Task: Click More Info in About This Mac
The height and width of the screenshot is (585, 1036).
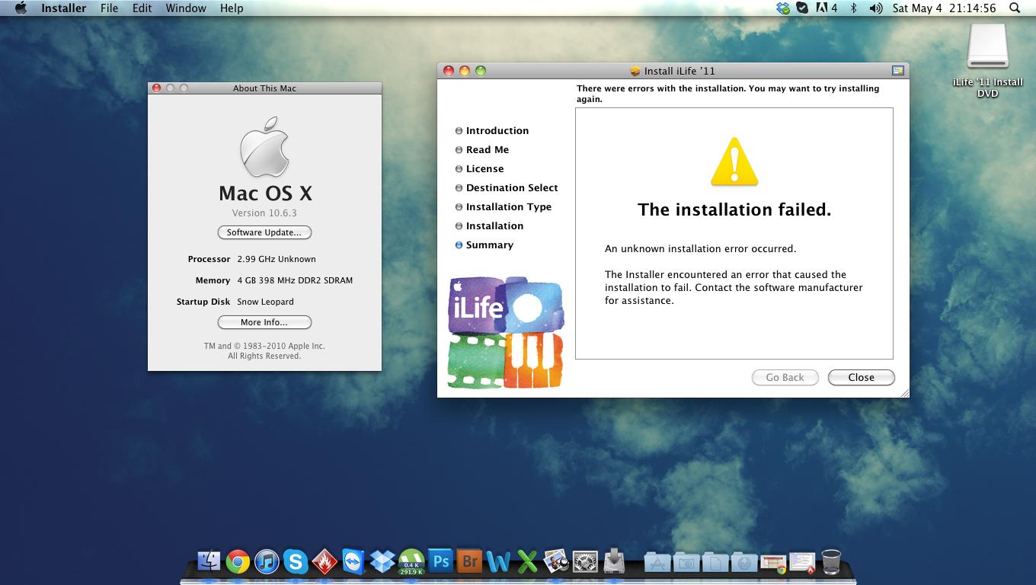Action: tap(264, 322)
